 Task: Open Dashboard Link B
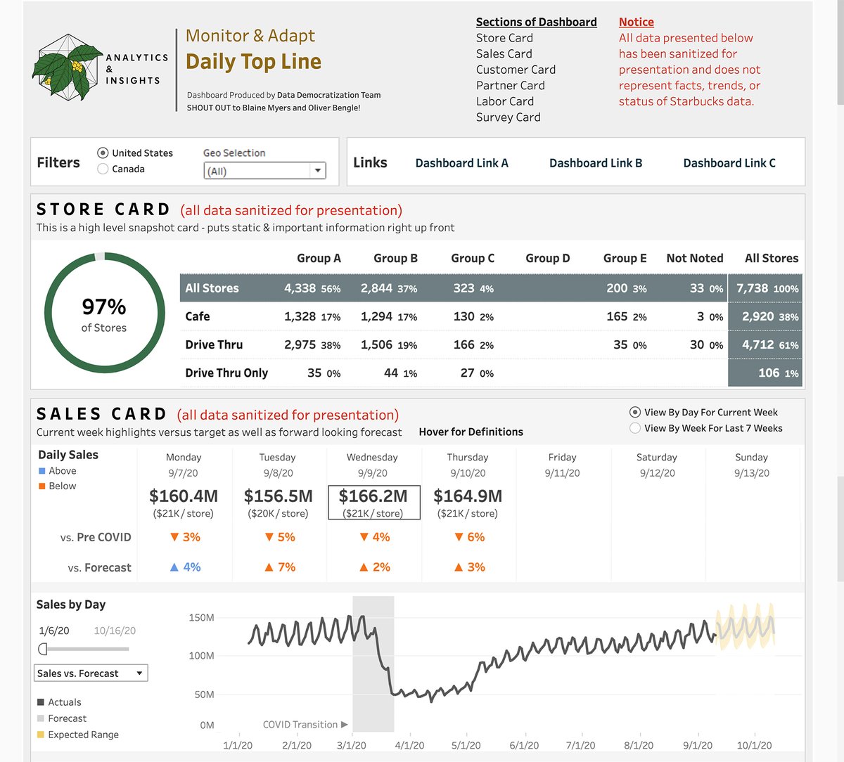(596, 162)
